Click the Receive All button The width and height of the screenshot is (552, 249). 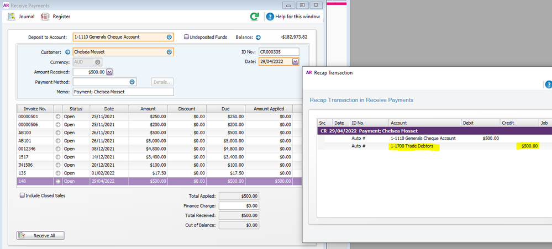click(x=41, y=236)
